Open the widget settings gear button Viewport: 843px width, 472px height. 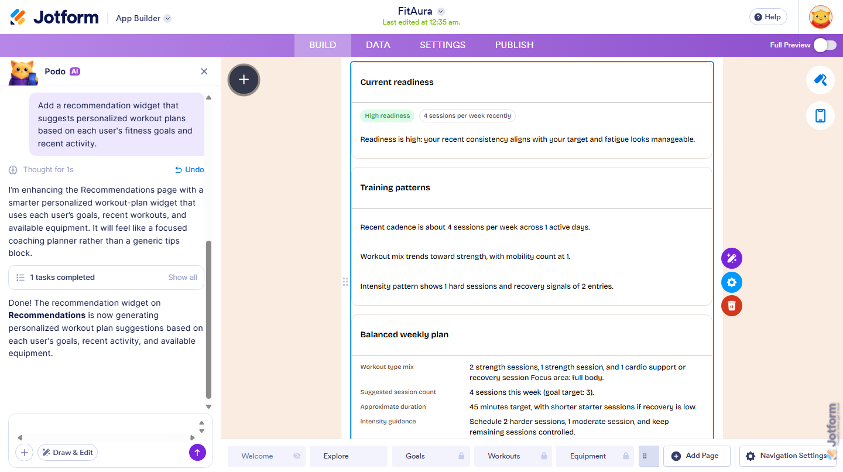pyautogui.click(x=732, y=282)
